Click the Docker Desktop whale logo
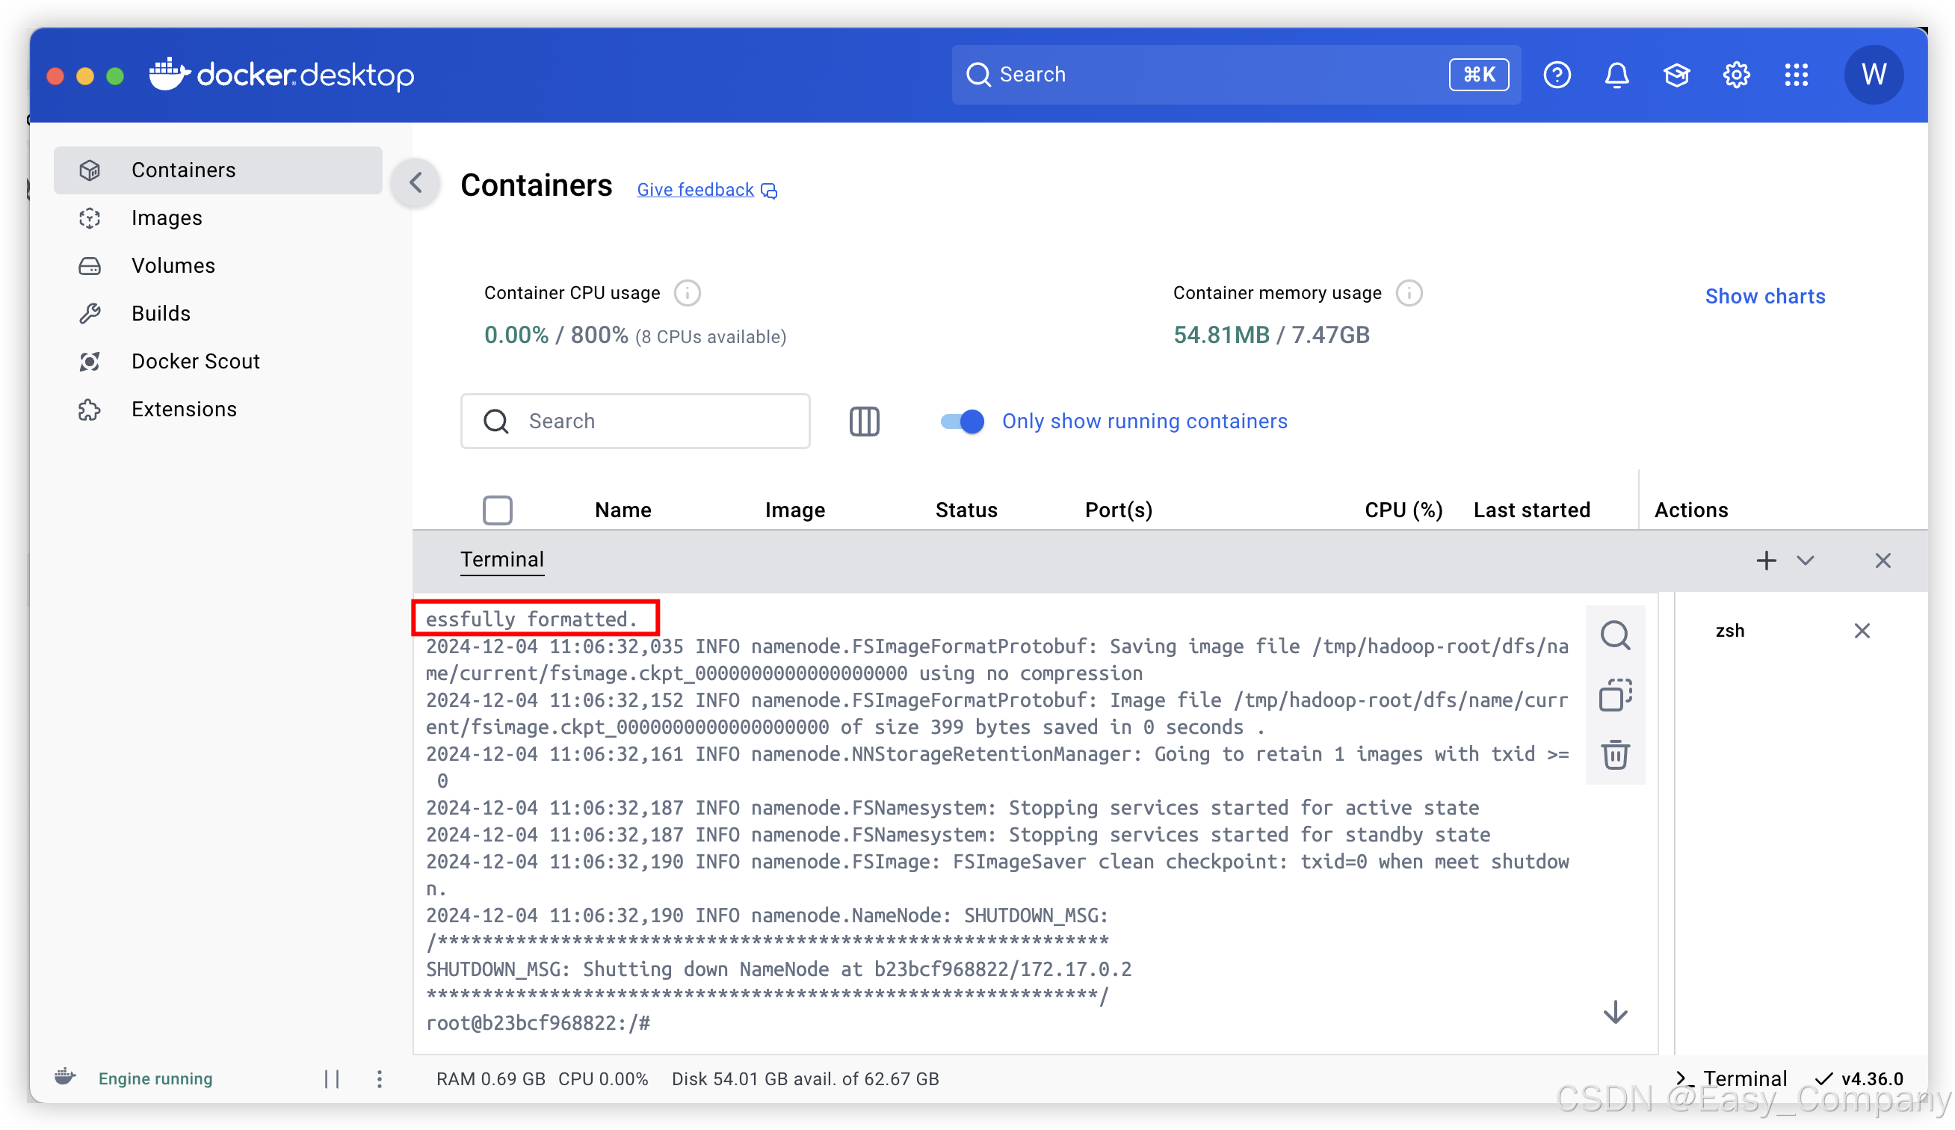Image resolution: width=1955 pixels, height=1130 pixels. click(169, 74)
